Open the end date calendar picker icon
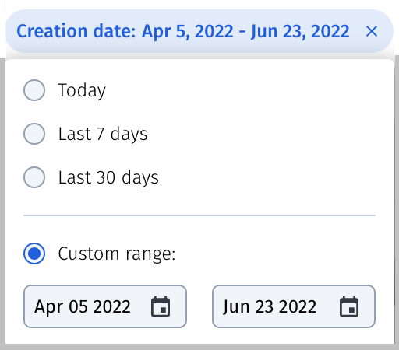The image size is (399, 350). click(x=349, y=306)
